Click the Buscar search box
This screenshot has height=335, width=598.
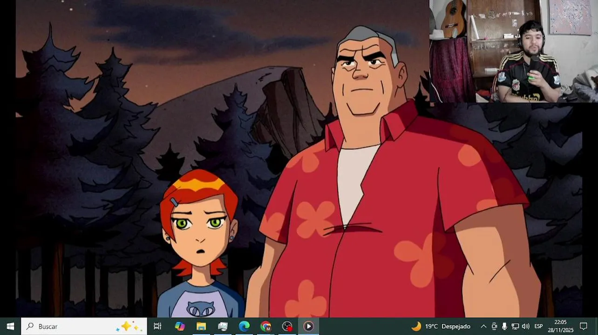(84, 326)
